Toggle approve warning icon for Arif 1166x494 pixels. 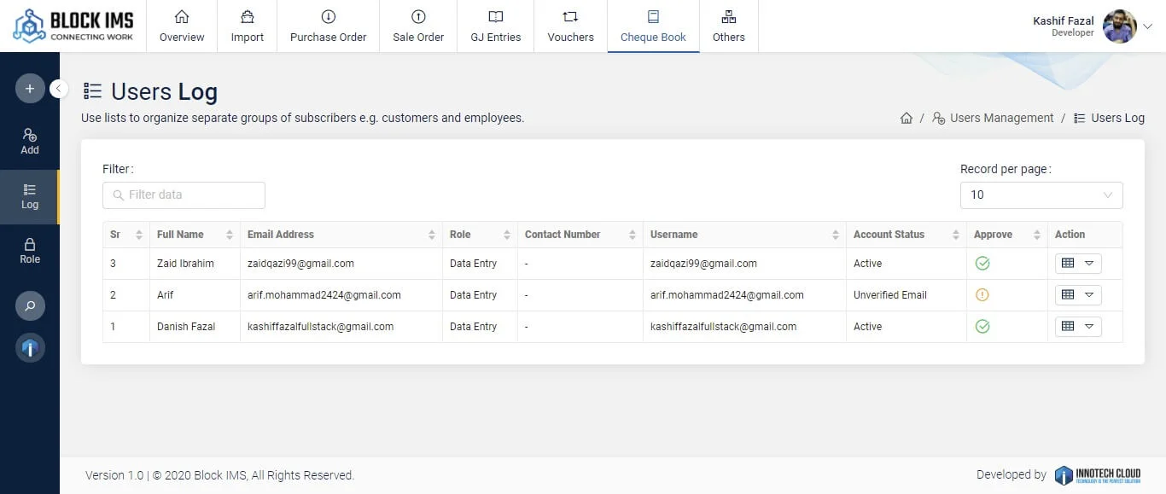coord(982,295)
